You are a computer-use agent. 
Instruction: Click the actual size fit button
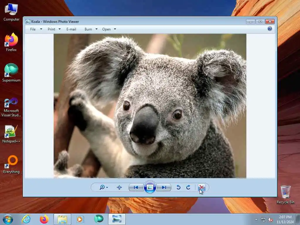click(119, 187)
